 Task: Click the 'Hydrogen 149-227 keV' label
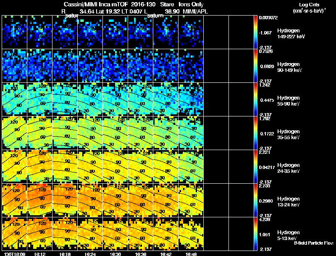pyautogui.click(x=291, y=34)
